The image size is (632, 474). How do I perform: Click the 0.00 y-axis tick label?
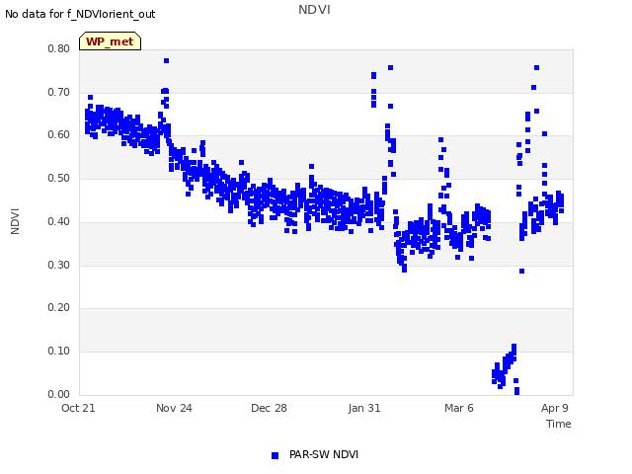(x=59, y=394)
